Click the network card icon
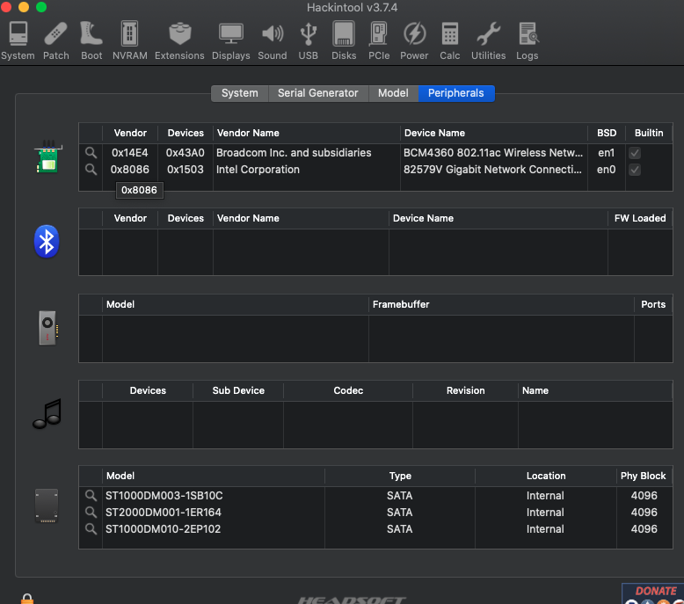The image size is (684, 604). [x=48, y=157]
